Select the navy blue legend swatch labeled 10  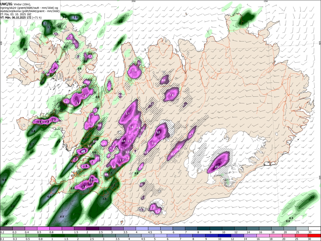224,235
